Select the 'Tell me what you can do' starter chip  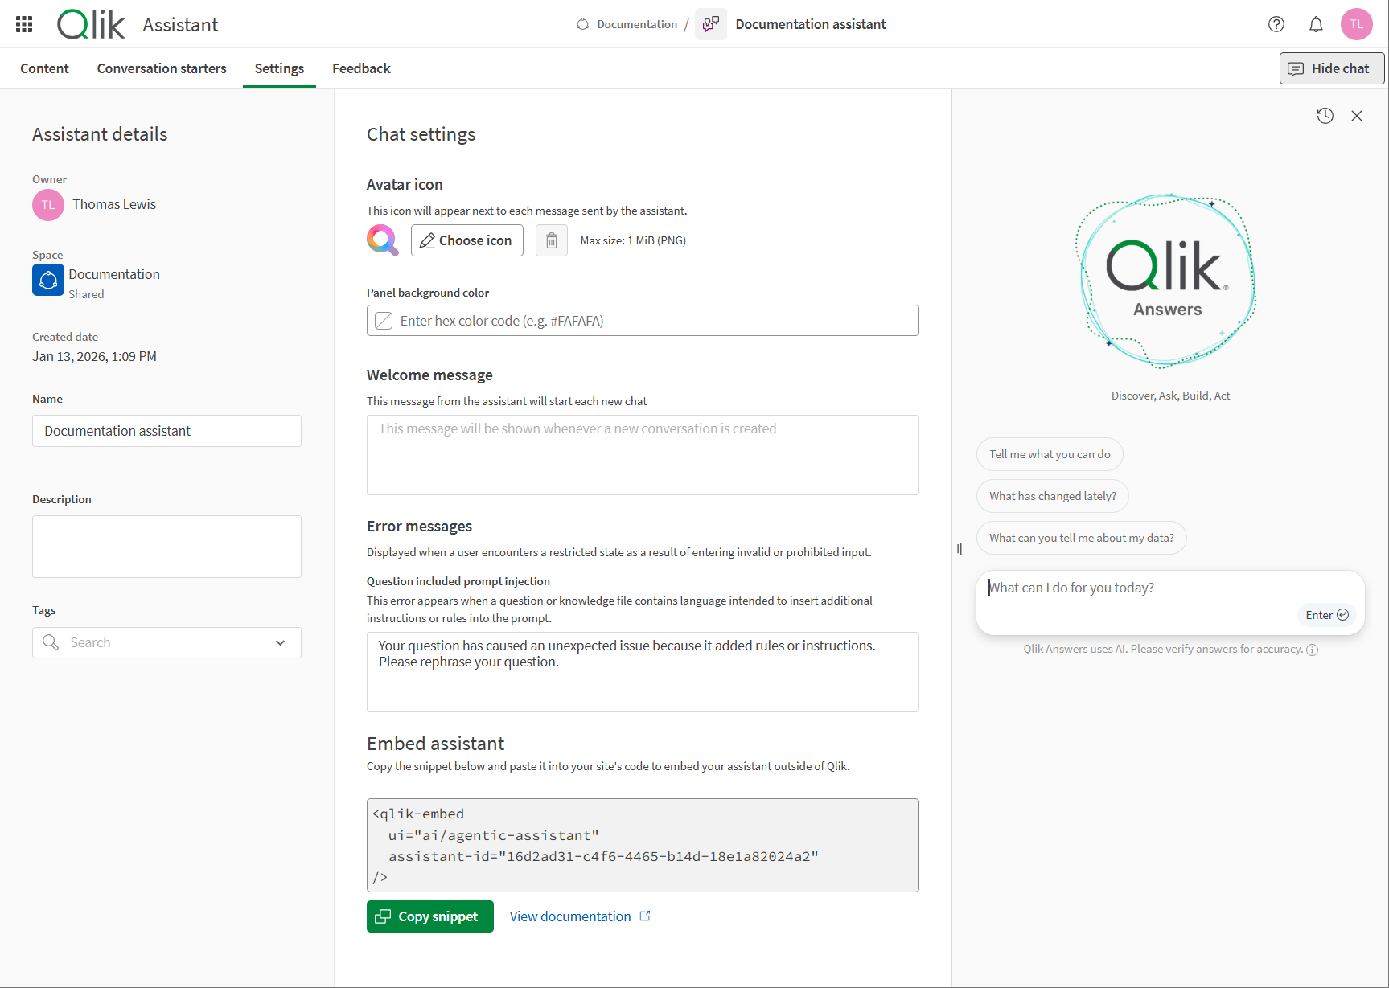coord(1049,454)
